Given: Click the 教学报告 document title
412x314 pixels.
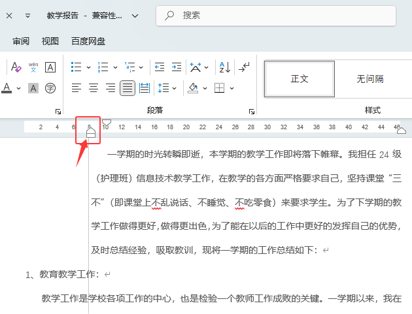Looking at the screenshot, I should click(x=63, y=16).
